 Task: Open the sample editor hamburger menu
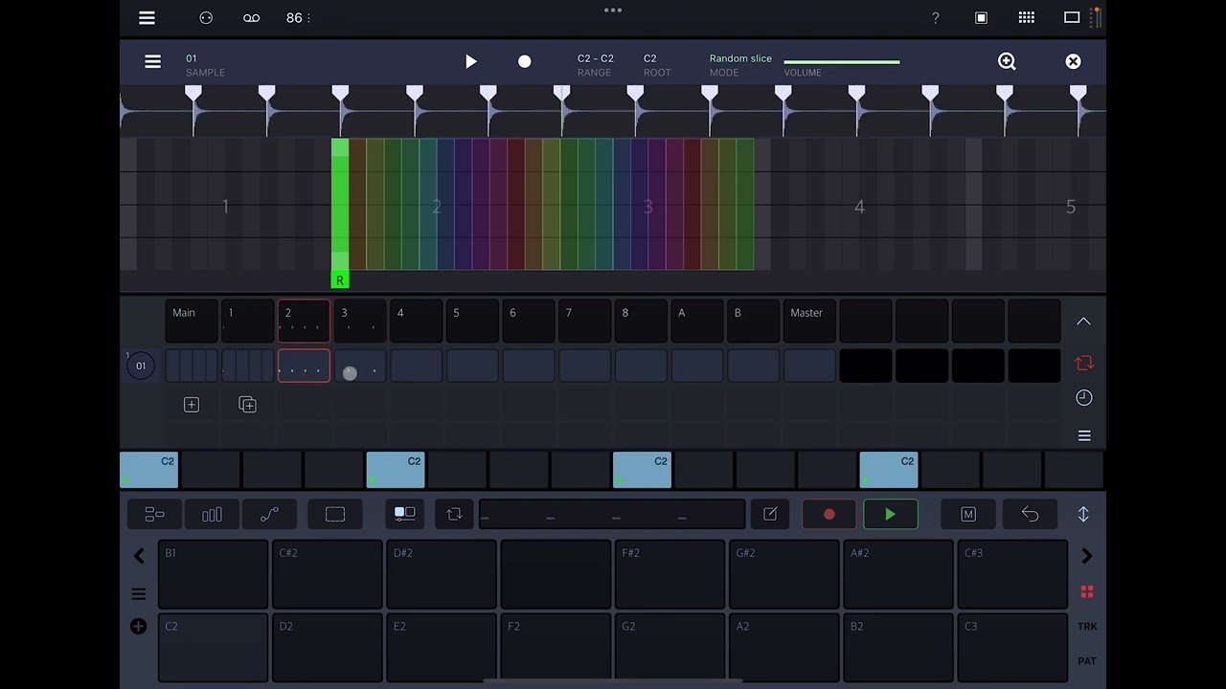tap(152, 61)
